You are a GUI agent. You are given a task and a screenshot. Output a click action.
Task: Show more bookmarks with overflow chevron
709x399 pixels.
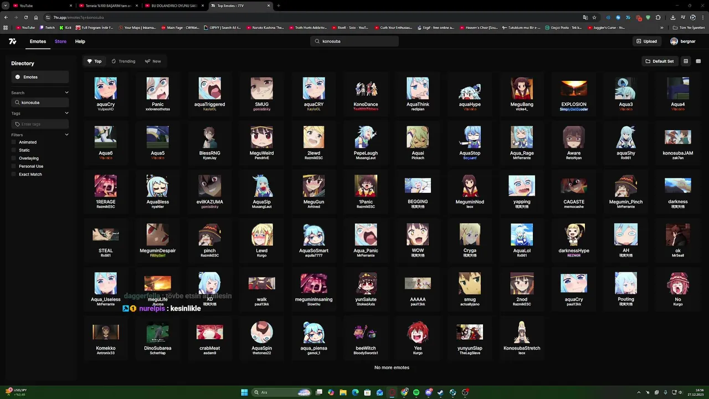(661, 27)
